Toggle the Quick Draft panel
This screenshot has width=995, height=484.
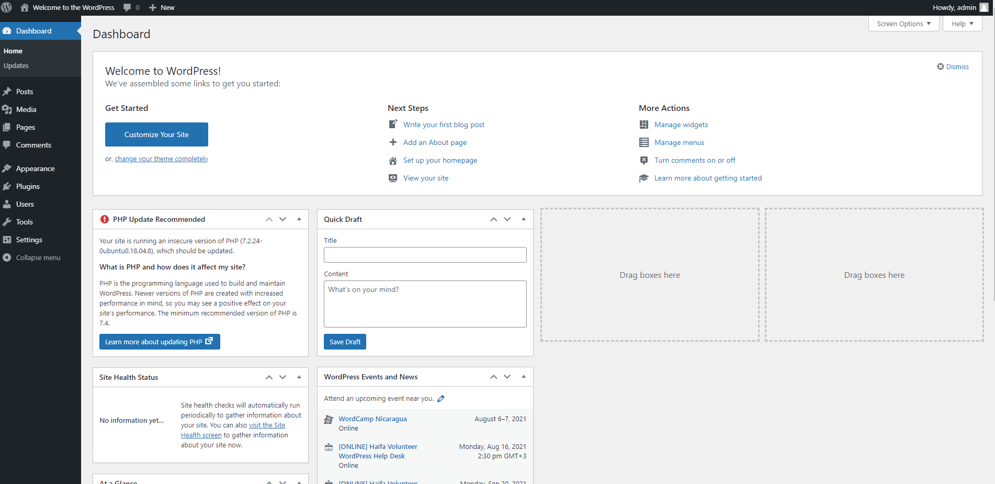[524, 219]
